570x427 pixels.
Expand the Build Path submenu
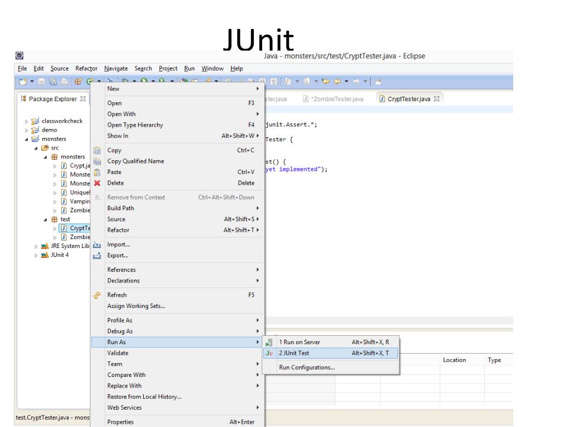tap(178, 208)
